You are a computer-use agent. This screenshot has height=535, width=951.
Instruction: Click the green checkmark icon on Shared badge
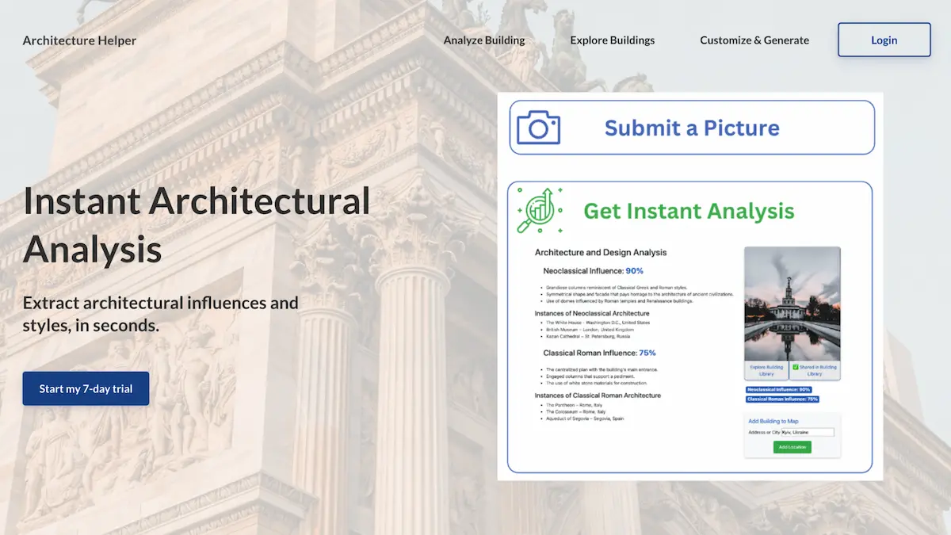796,366
